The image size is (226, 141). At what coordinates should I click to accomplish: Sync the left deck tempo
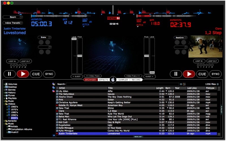tap(49, 74)
